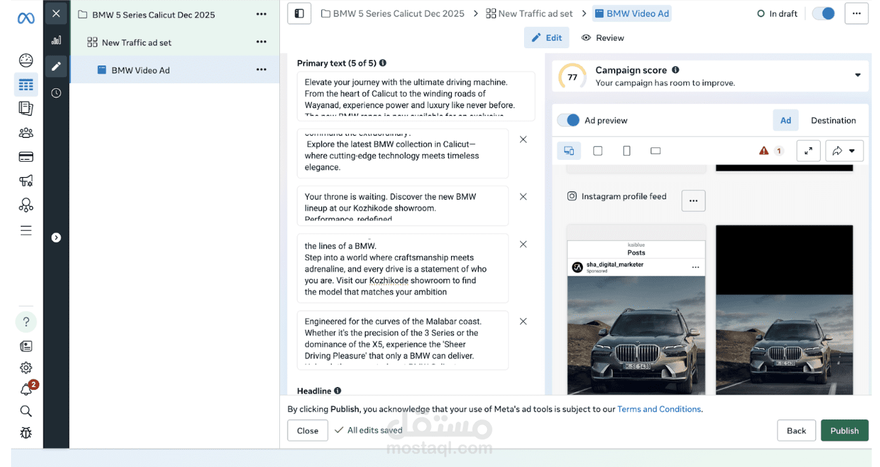The image size is (880, 467).
Task: Click Primary text info icon
Action: click(383, 63)
